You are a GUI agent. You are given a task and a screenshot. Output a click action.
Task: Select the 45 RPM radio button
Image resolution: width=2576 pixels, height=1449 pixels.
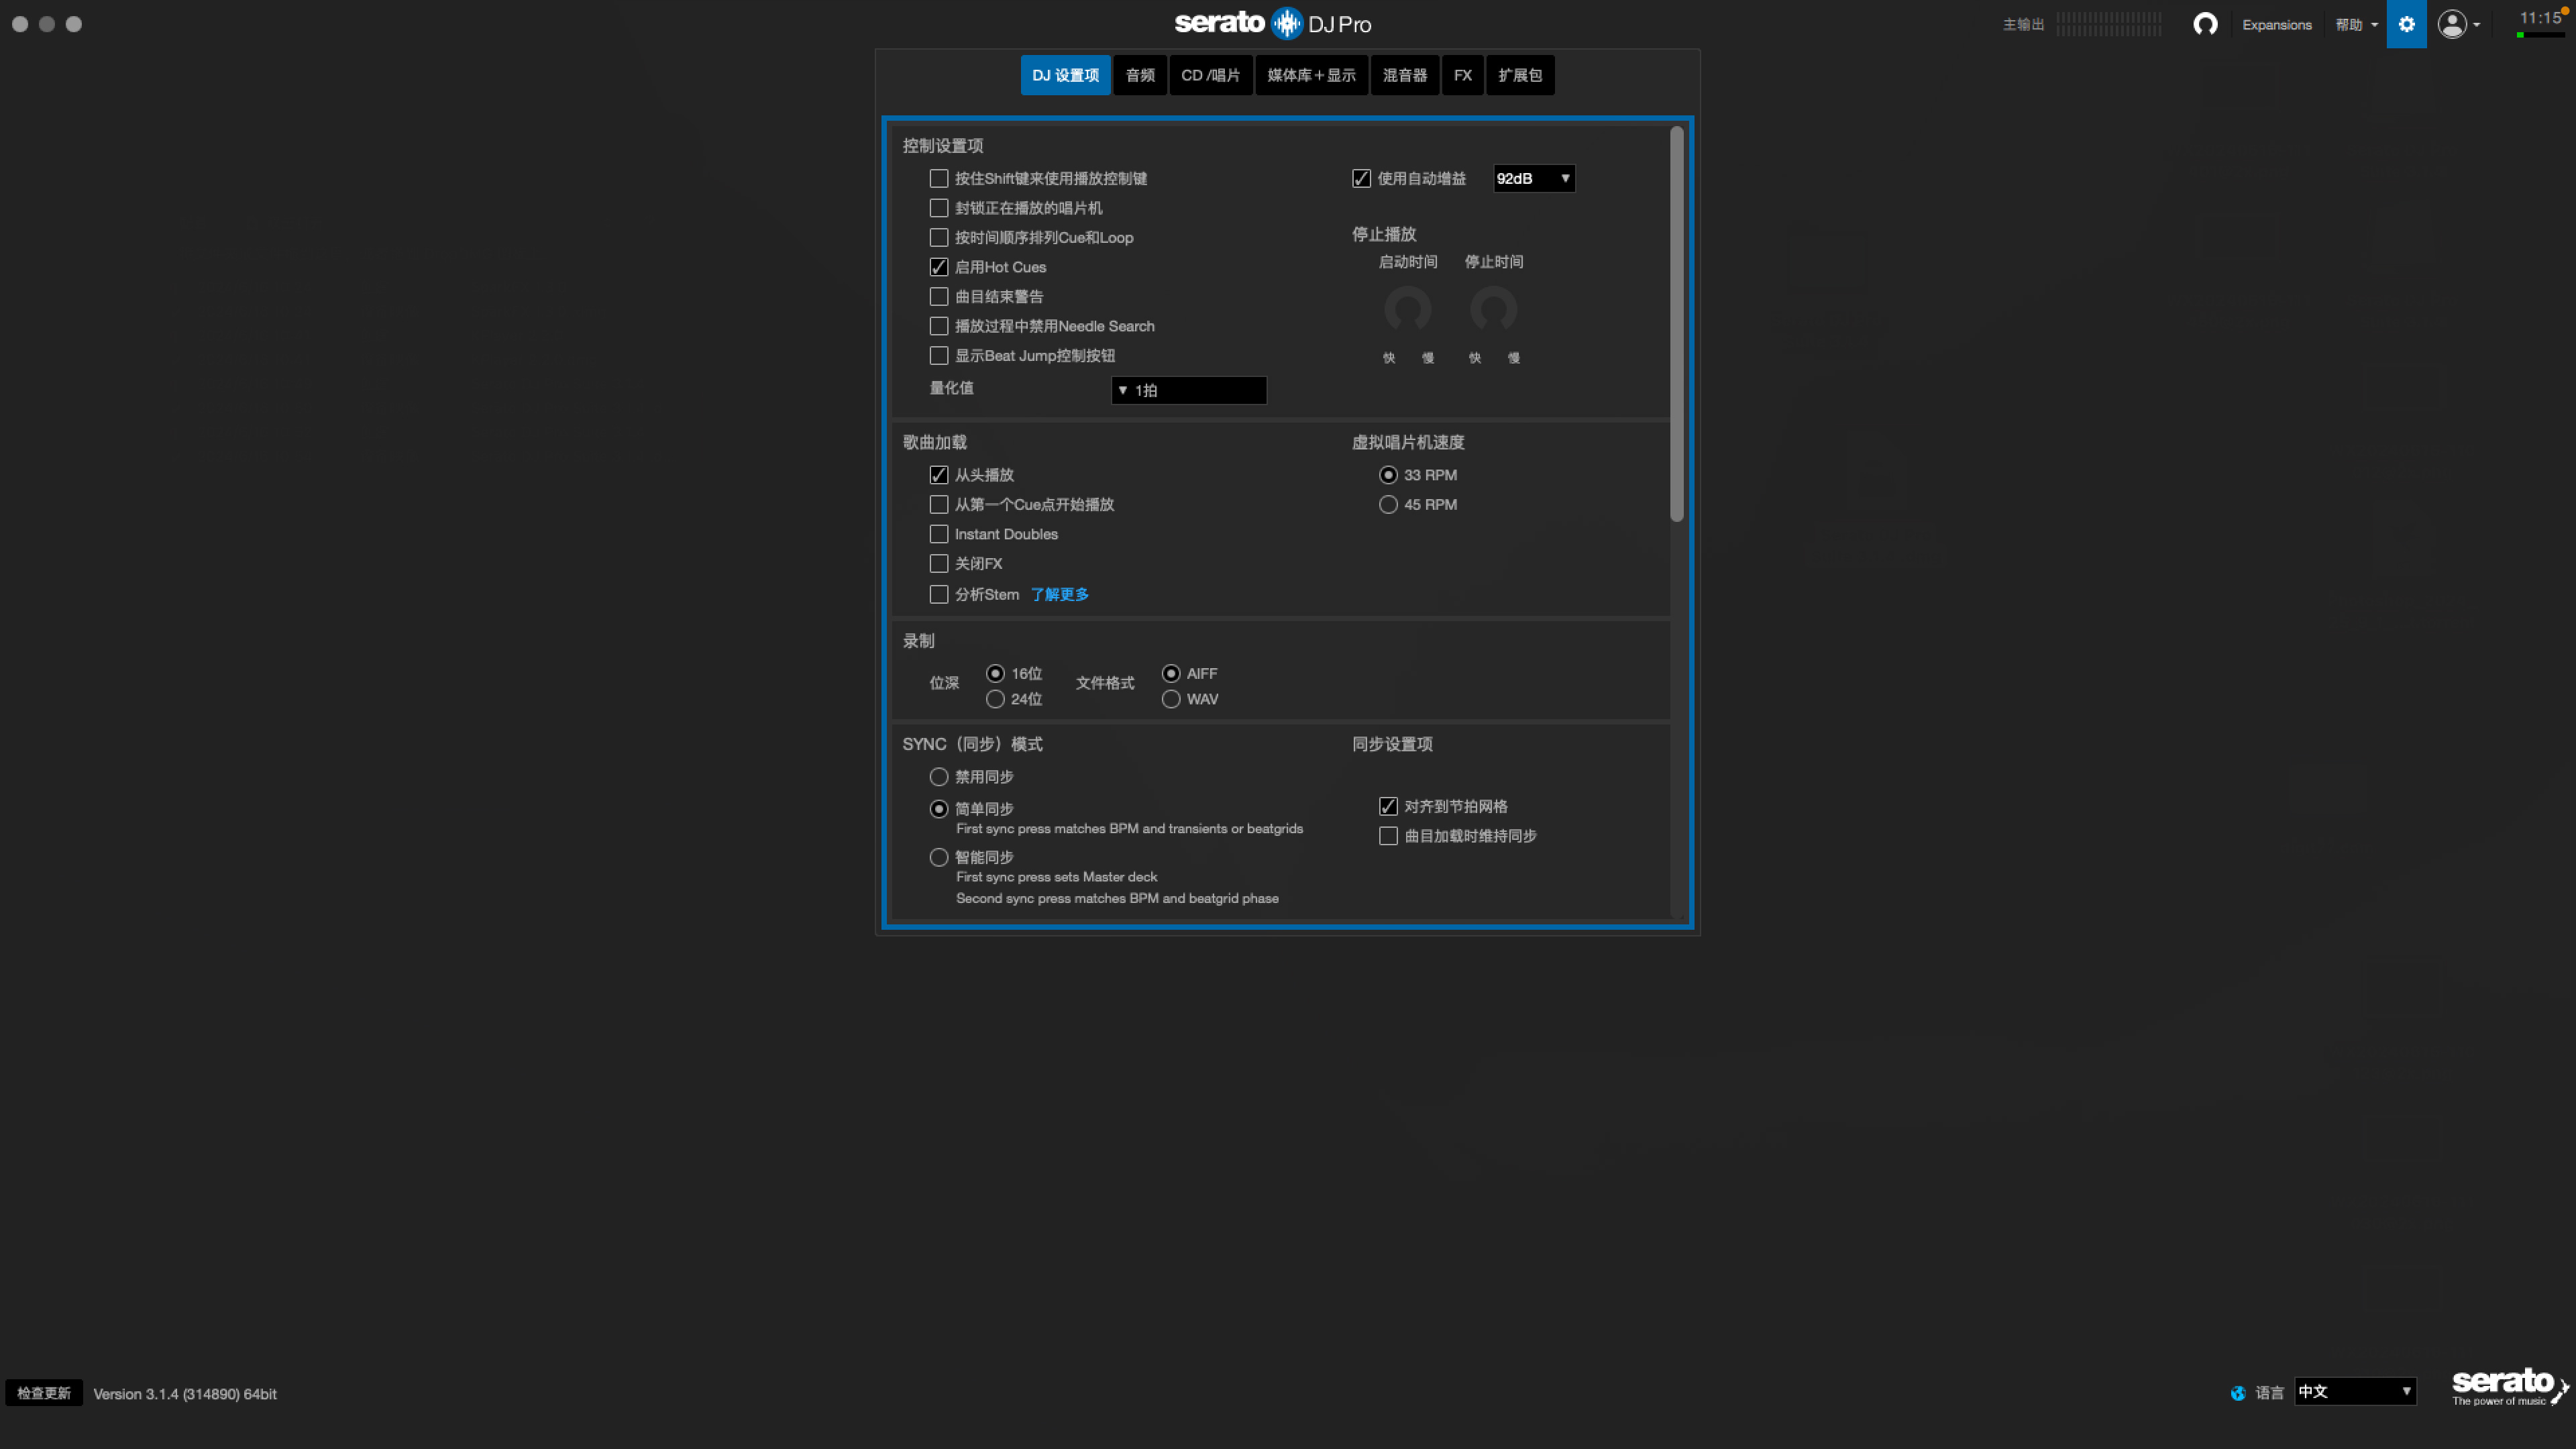pos(1388,505)
